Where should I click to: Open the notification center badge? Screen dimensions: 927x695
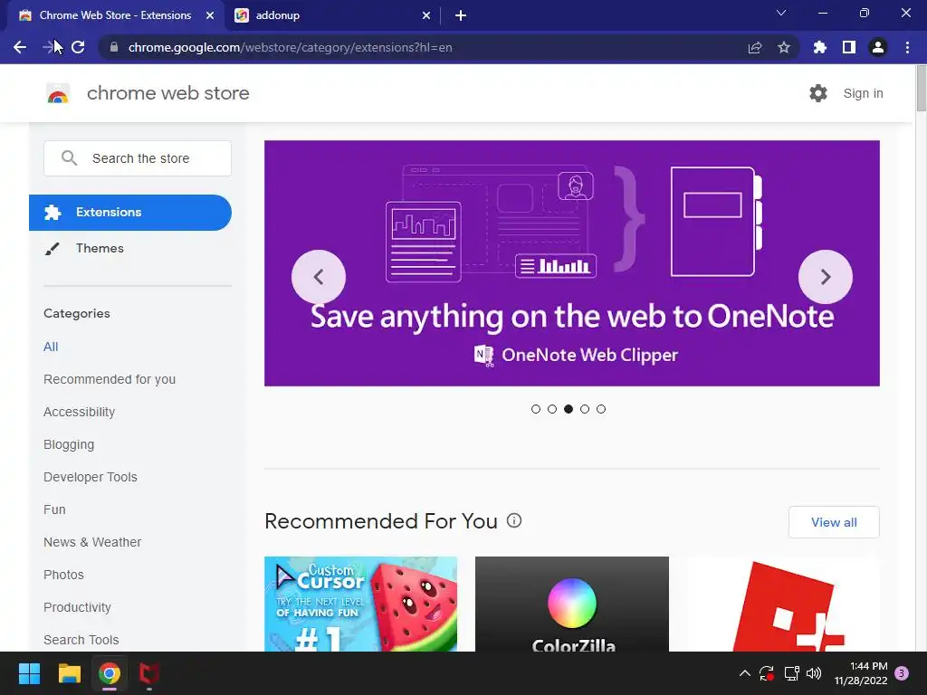point(902,673)
